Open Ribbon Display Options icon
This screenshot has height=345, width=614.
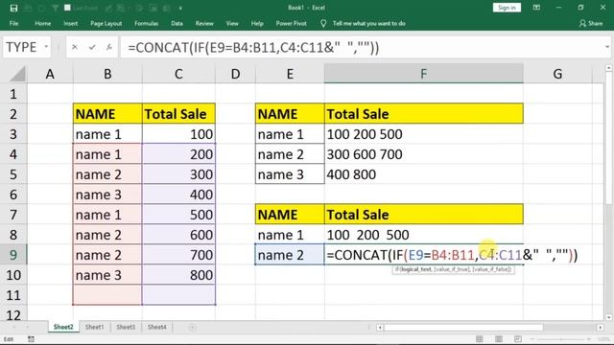(x=536, y=8)
